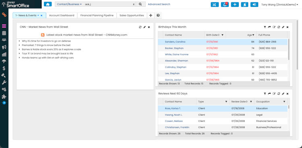Open the Type column filter arrow in Reviews
302x148 pixels.
point(226,102)
